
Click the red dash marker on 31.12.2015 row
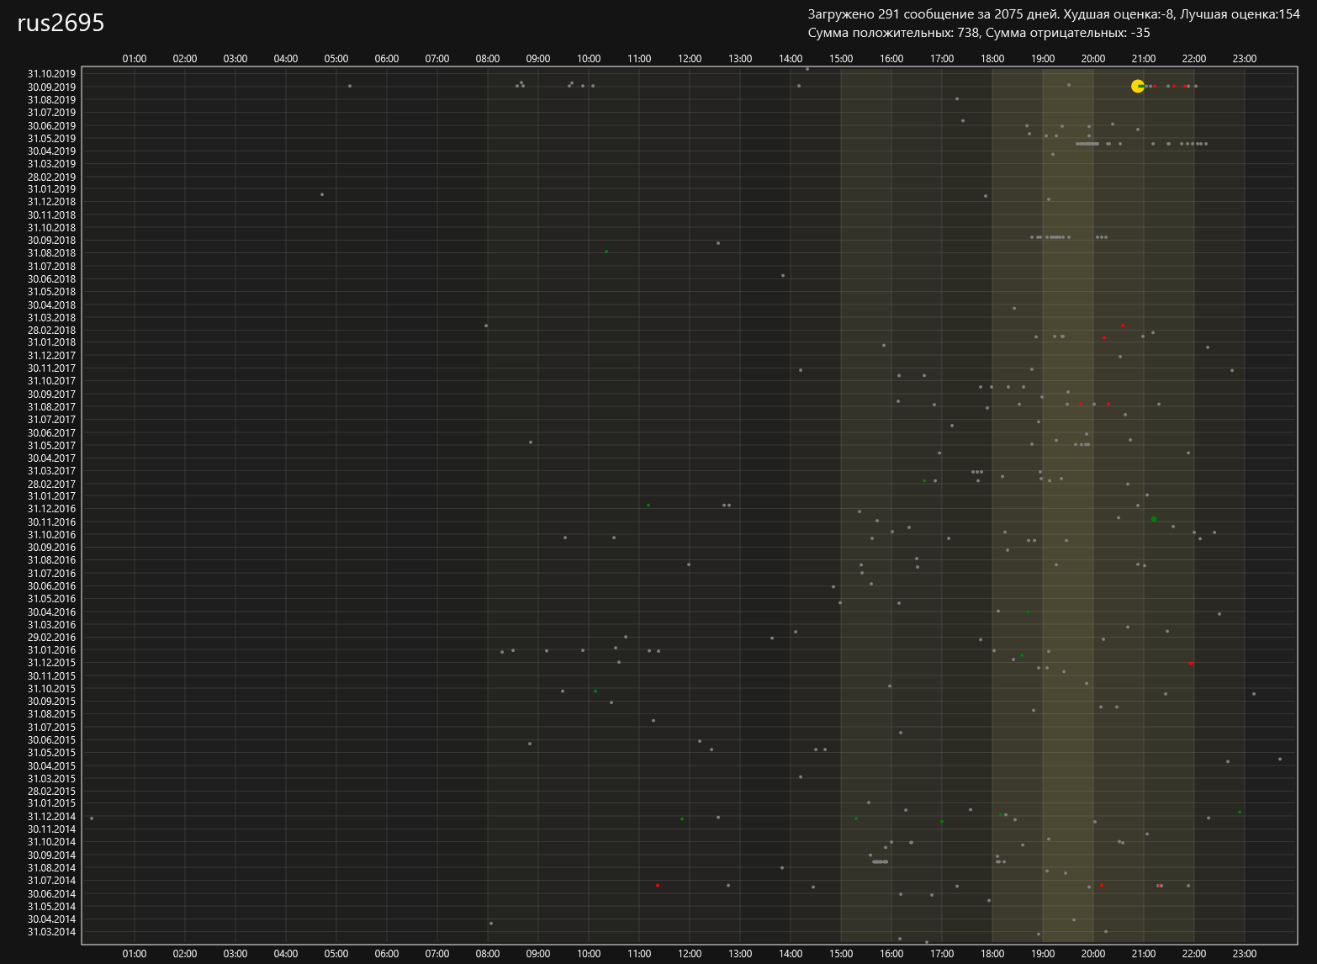[x=1191, y=664]
